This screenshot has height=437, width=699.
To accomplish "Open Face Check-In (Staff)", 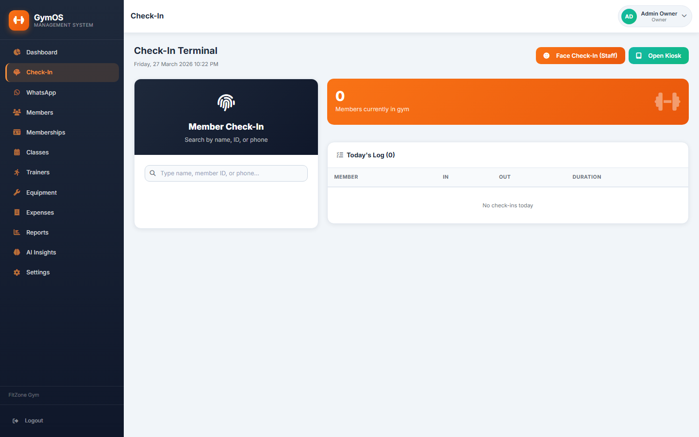I will [x=581, y=56].
